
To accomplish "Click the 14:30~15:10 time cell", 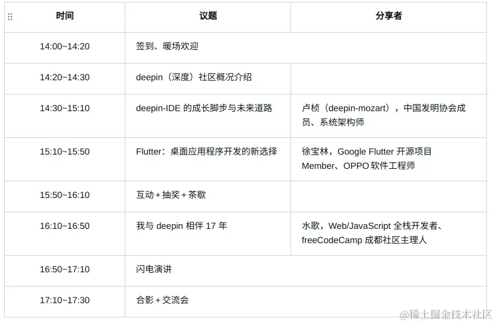I will pos(65,108).
